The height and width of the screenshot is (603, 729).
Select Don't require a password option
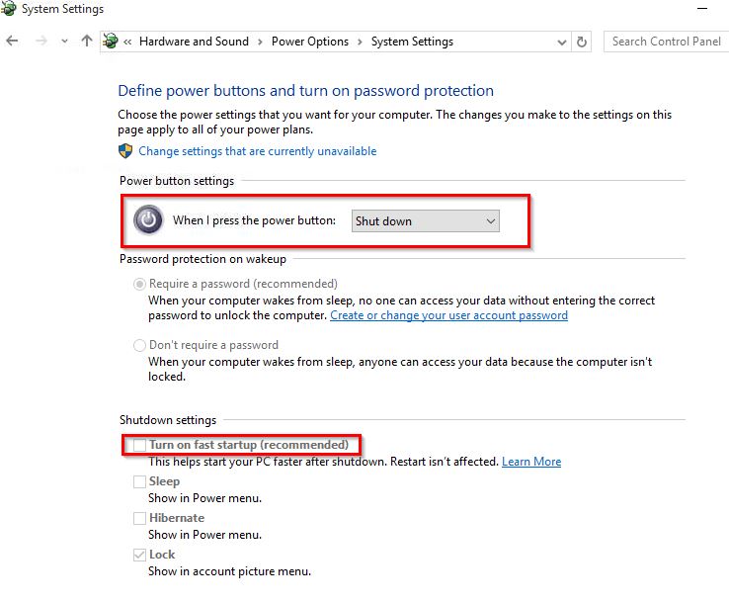coord(139,345)
